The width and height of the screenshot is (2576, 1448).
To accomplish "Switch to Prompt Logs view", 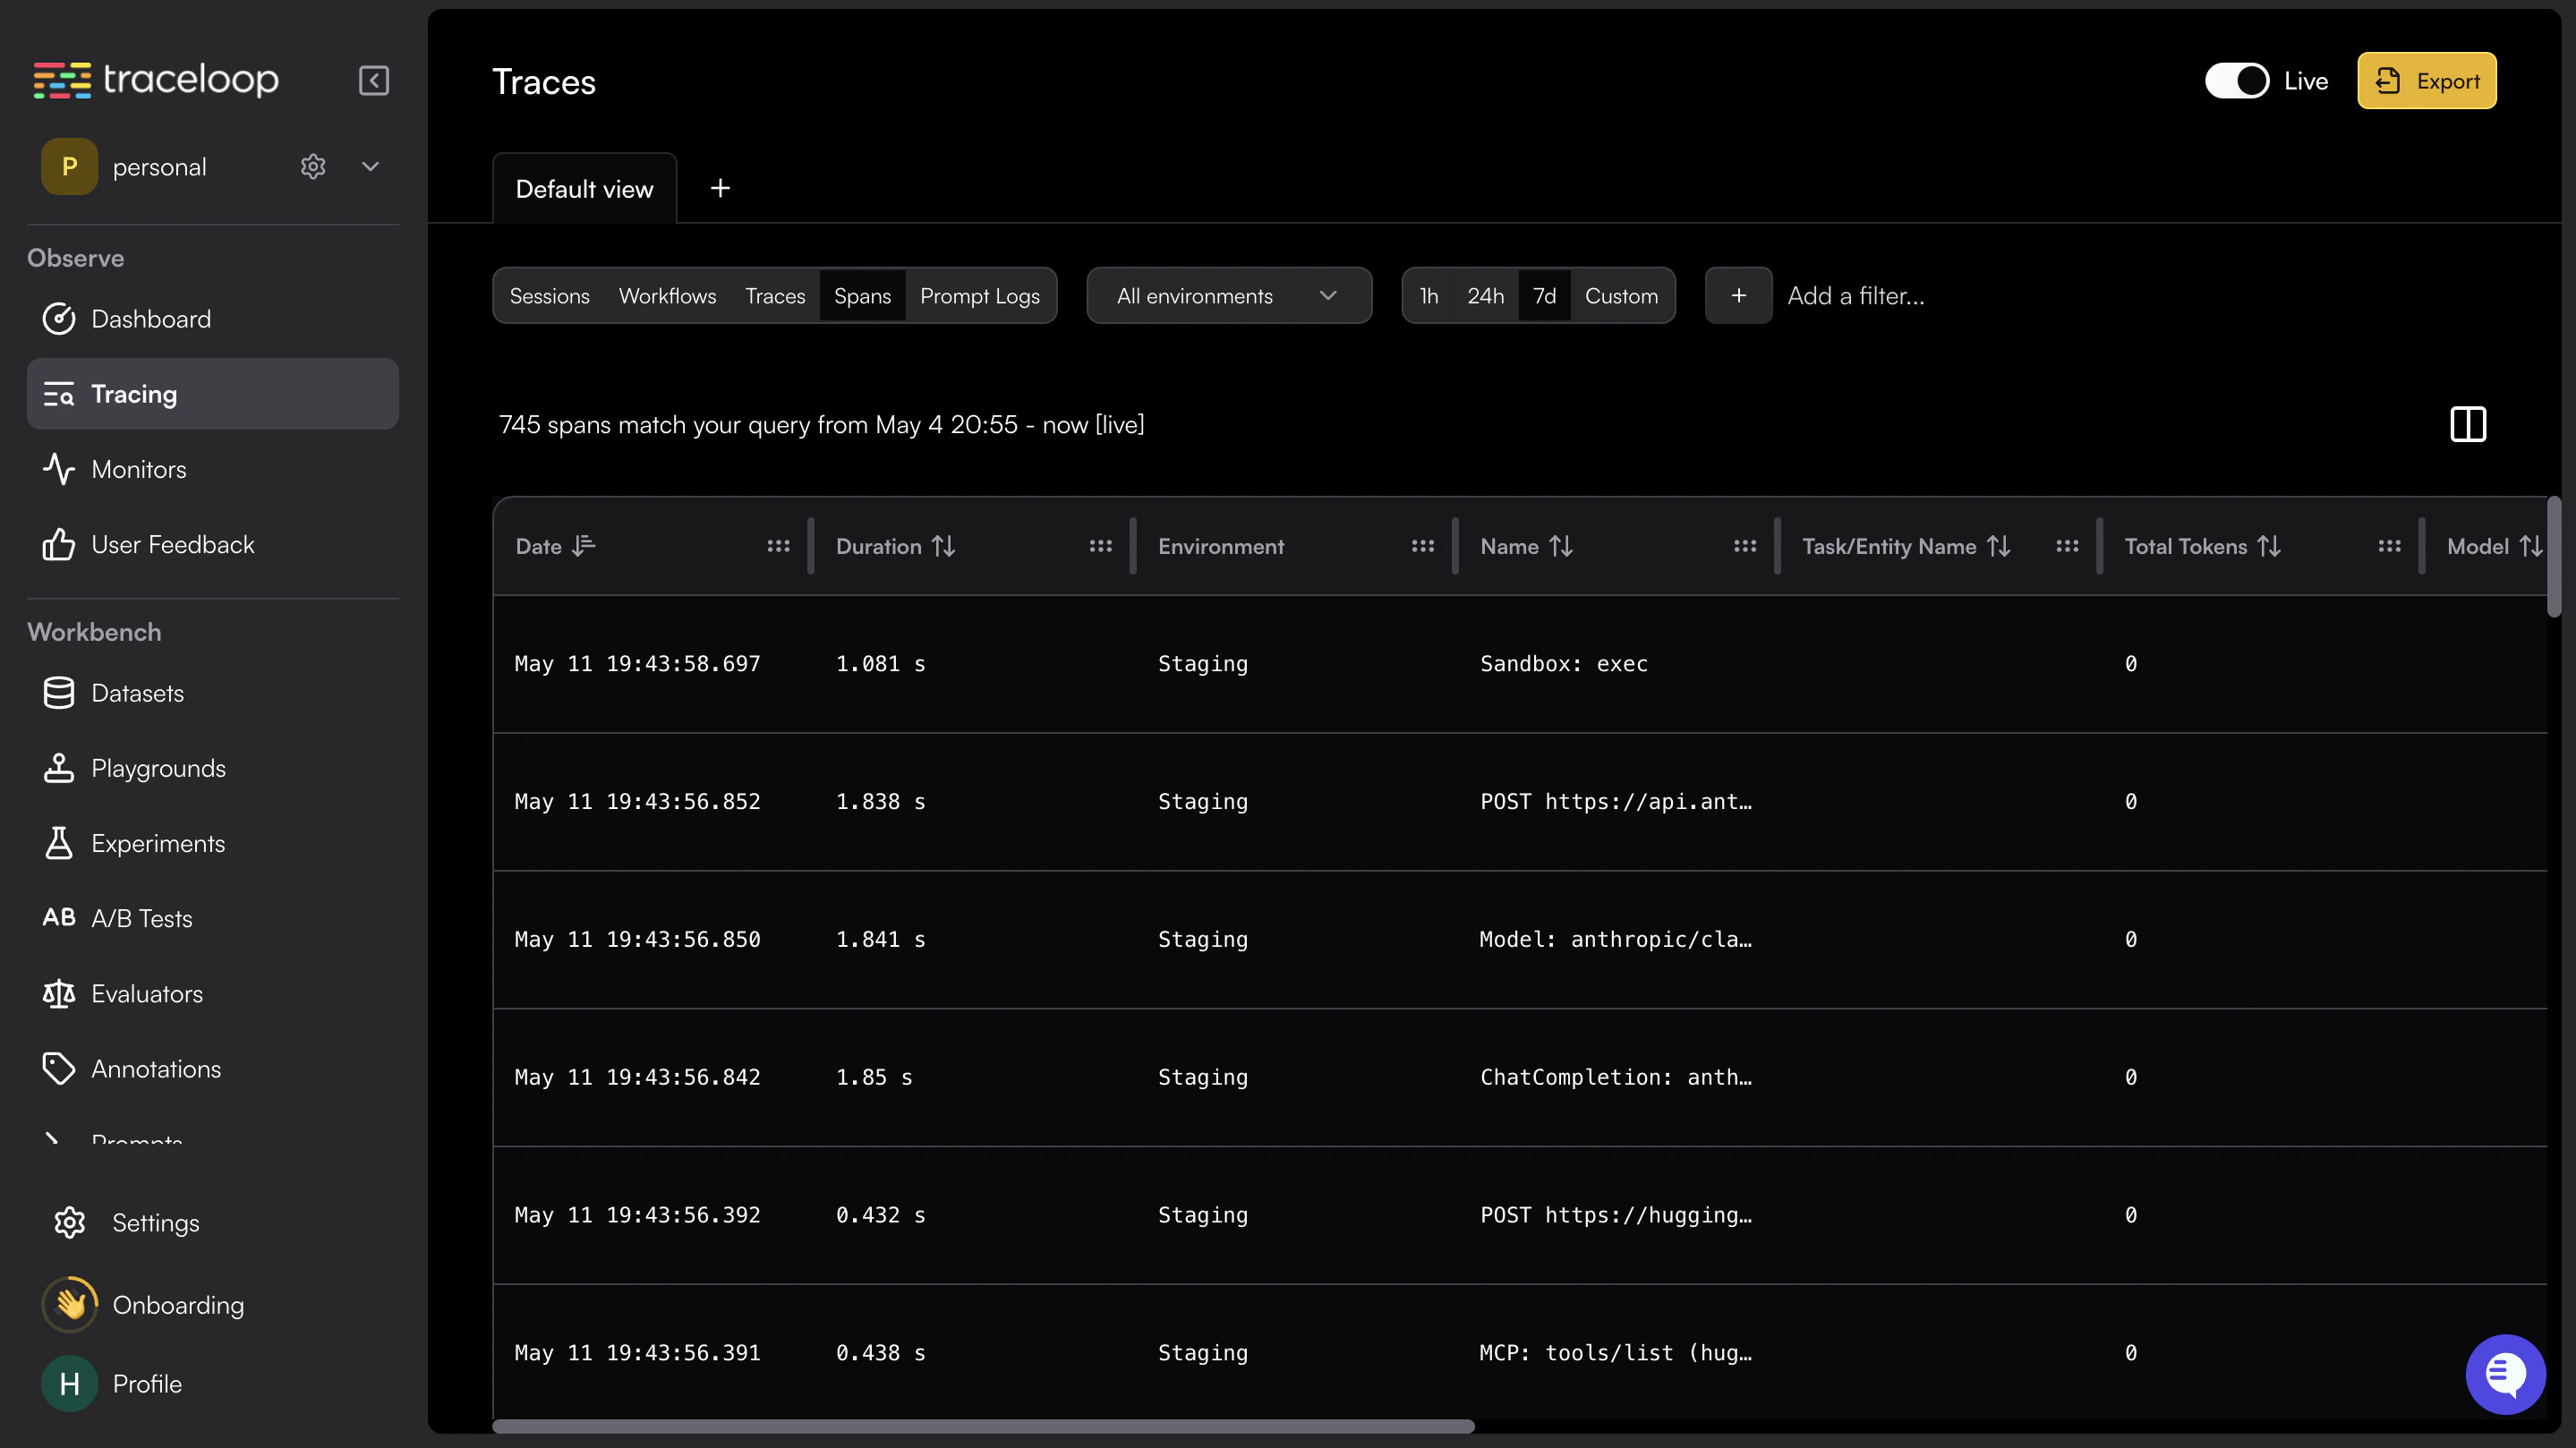I will coord(980,296).
